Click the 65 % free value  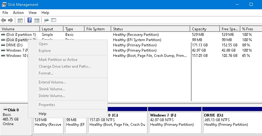246,56
